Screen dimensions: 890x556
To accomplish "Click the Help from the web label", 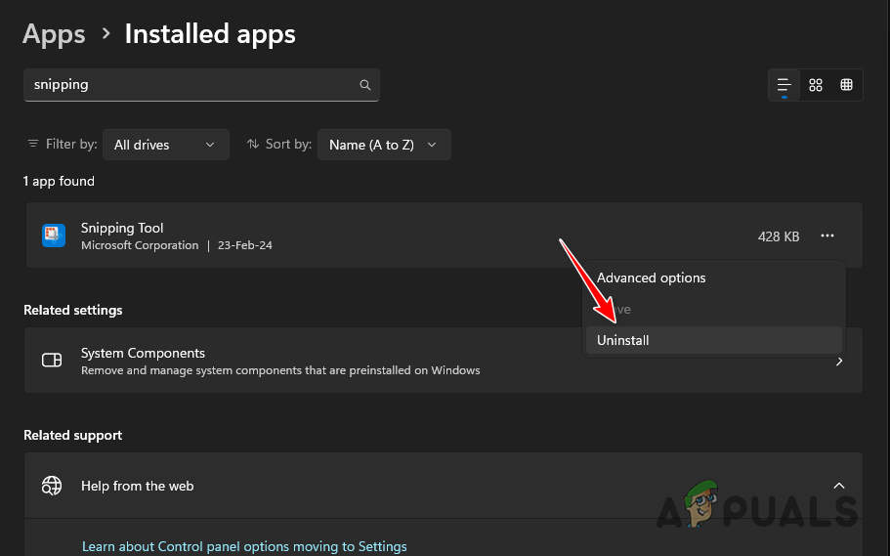I will point(138,487).
